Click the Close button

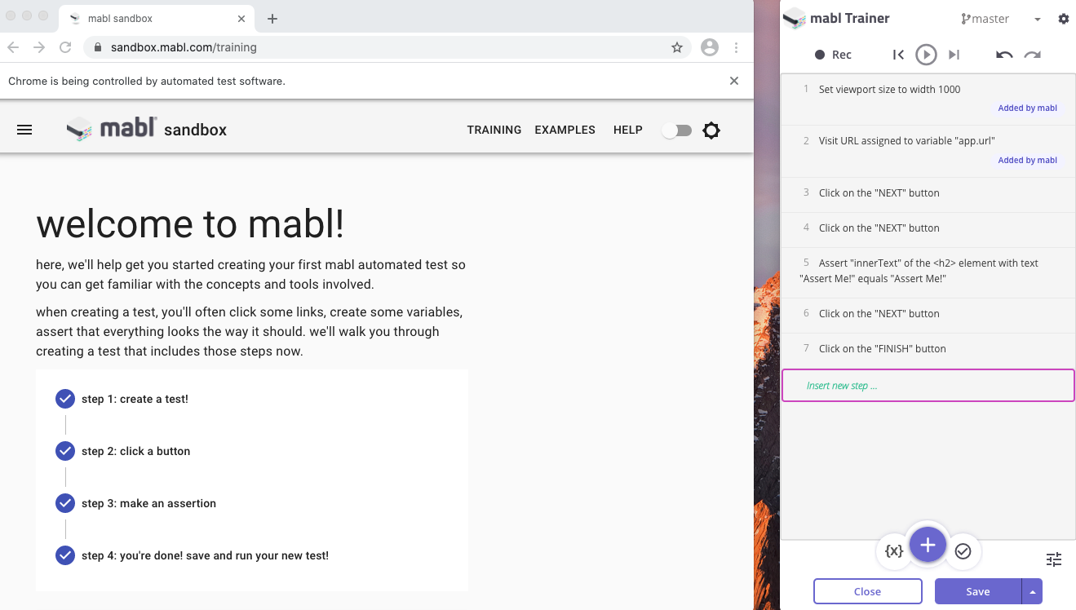pyautogui.click(x=868, y=591)
